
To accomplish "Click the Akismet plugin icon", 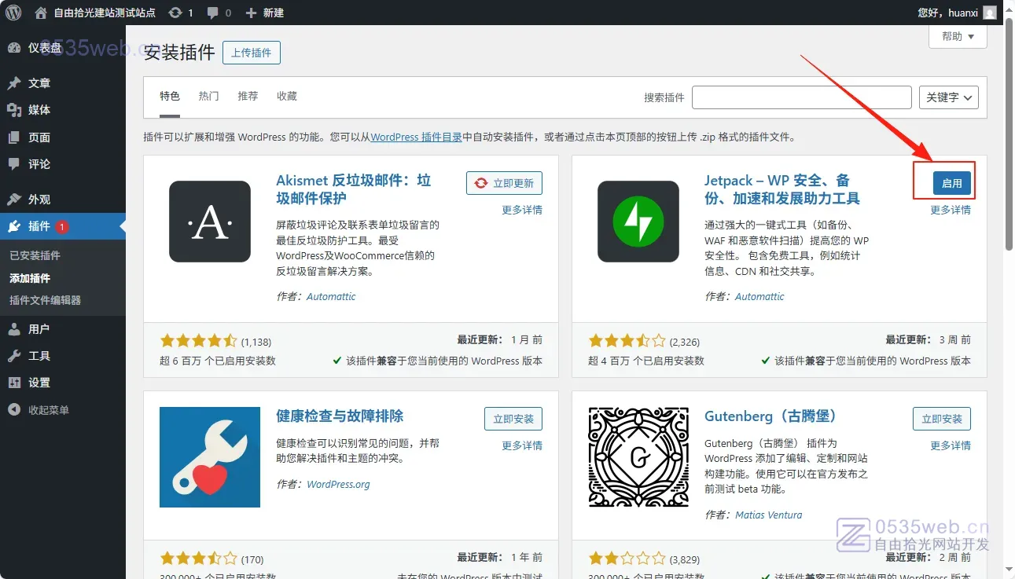I will [210, 222].
